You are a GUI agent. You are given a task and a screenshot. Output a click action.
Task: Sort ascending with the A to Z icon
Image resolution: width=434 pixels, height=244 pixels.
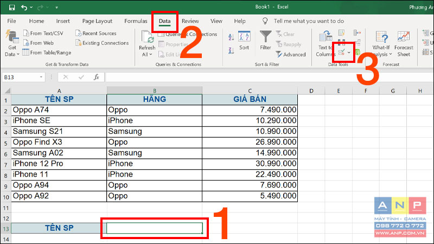point(231,37)
